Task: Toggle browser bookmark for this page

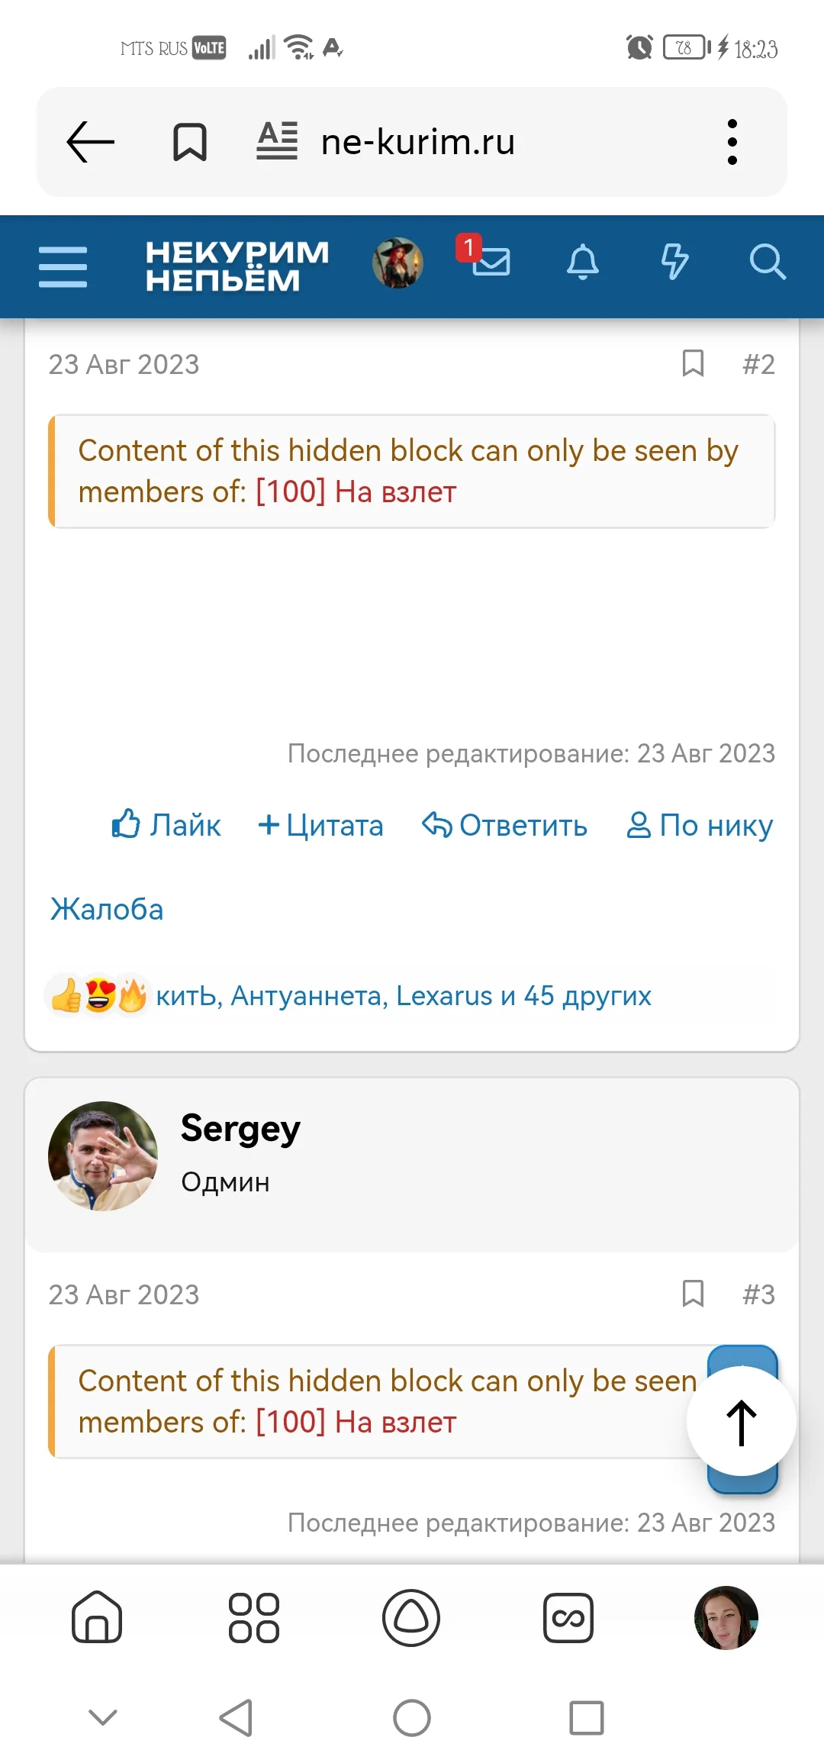Action: [x=189, y=142]
